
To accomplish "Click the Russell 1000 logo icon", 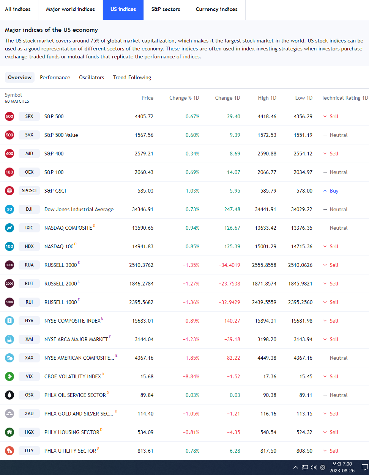I will coord(9,302).
